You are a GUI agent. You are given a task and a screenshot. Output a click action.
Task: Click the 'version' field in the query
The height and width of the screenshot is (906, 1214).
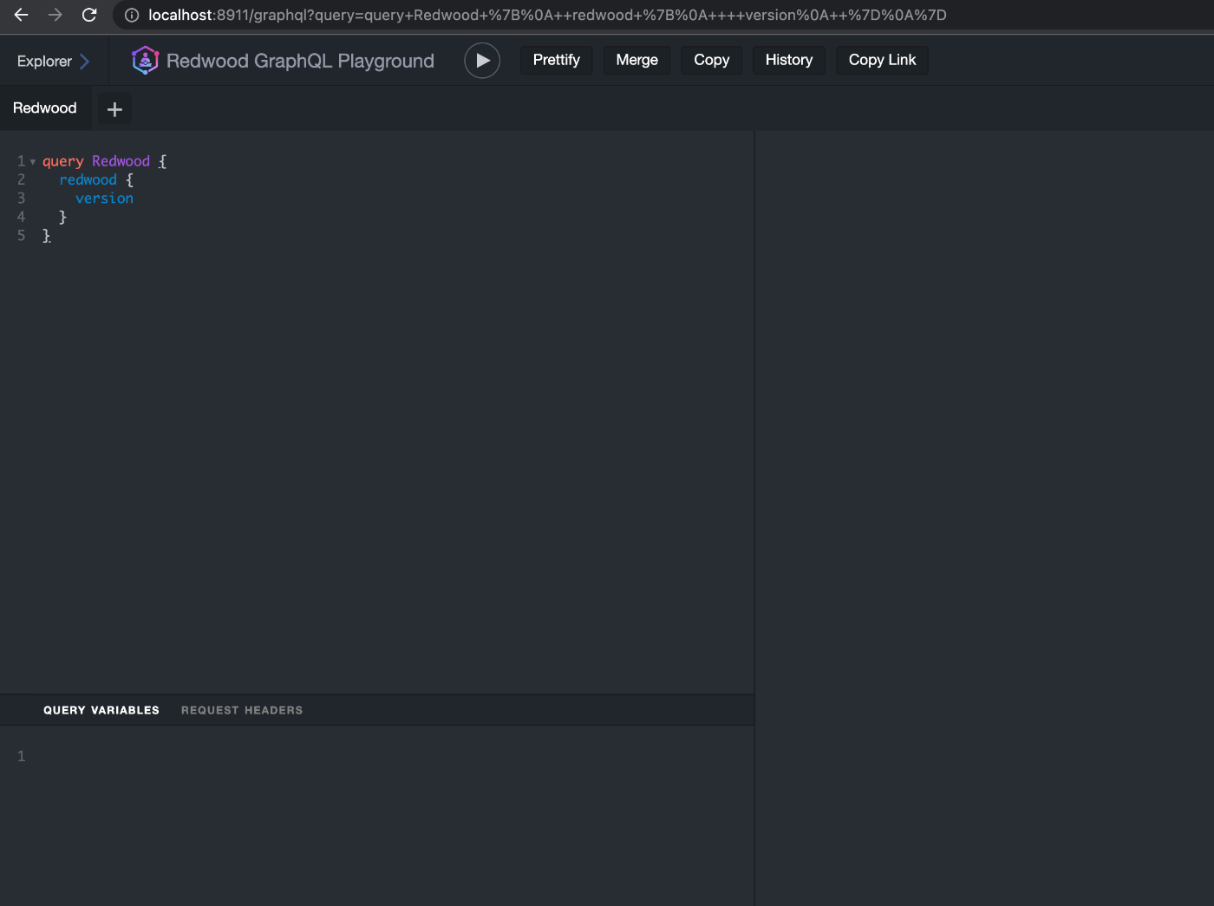(104, 199)
